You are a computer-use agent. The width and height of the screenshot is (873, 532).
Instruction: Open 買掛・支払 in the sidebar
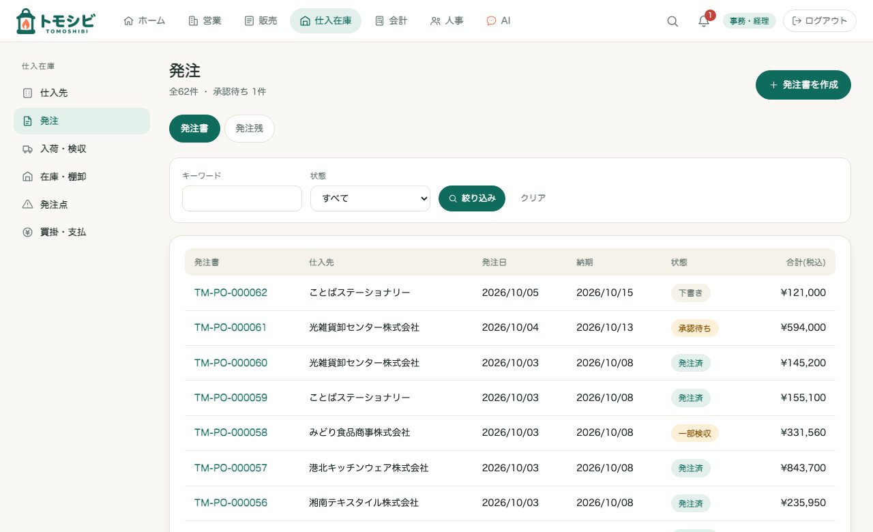point(82,232)
